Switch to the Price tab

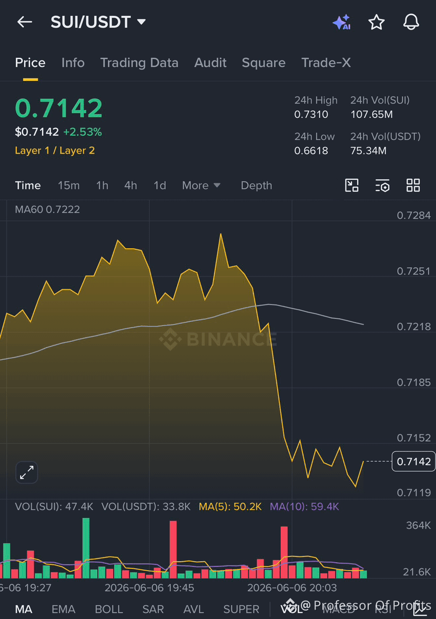click(30, 63)
